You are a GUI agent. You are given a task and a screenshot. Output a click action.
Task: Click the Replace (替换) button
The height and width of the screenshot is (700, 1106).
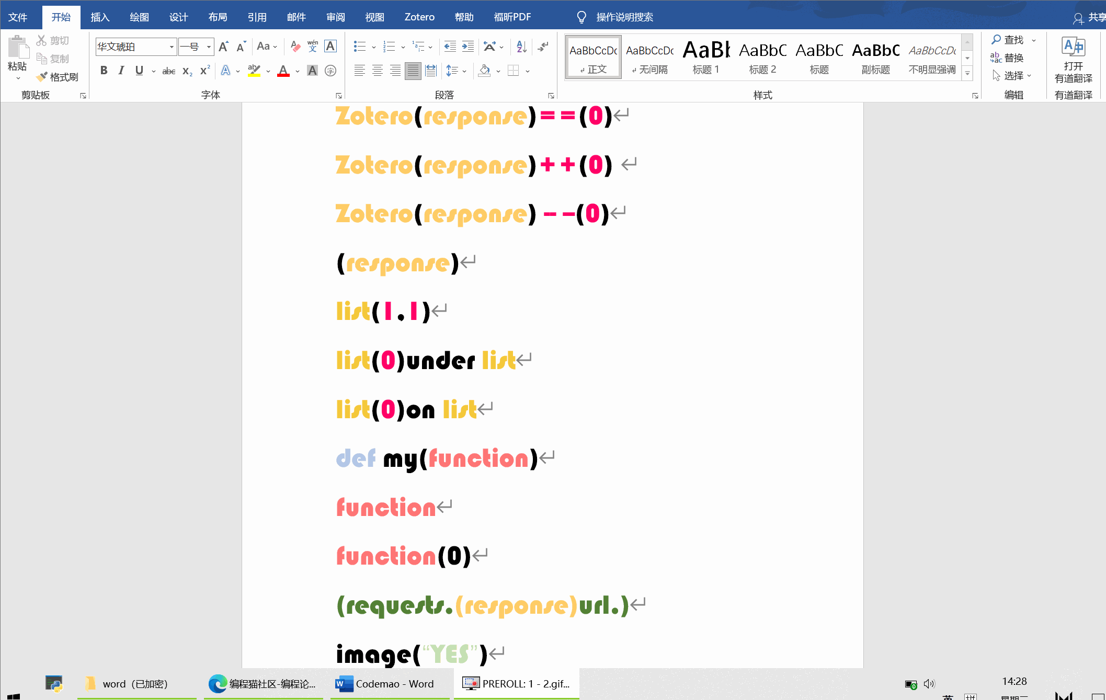click(x=1007, y=58)
